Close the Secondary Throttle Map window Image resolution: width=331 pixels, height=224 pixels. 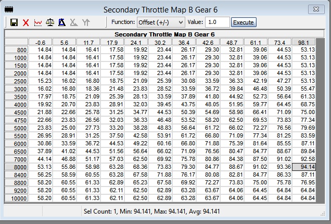[315, 9]
